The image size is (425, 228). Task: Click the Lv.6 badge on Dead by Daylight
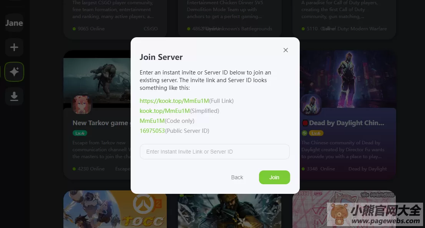point(316,133)
